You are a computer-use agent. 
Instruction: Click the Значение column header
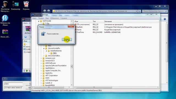[x=108, y=21]
